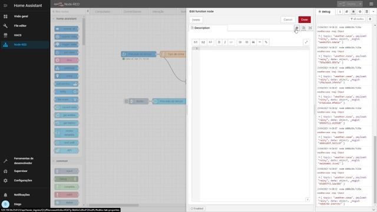Open the all nodes debug filter
Viewport: 377px width, 212px height.
coord(357,19)
